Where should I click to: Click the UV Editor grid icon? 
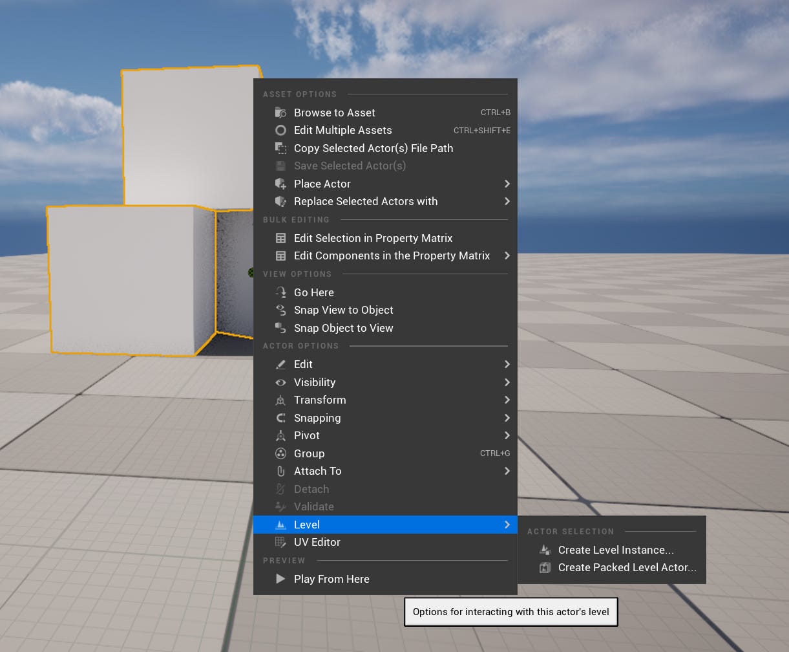pos(280,542)
